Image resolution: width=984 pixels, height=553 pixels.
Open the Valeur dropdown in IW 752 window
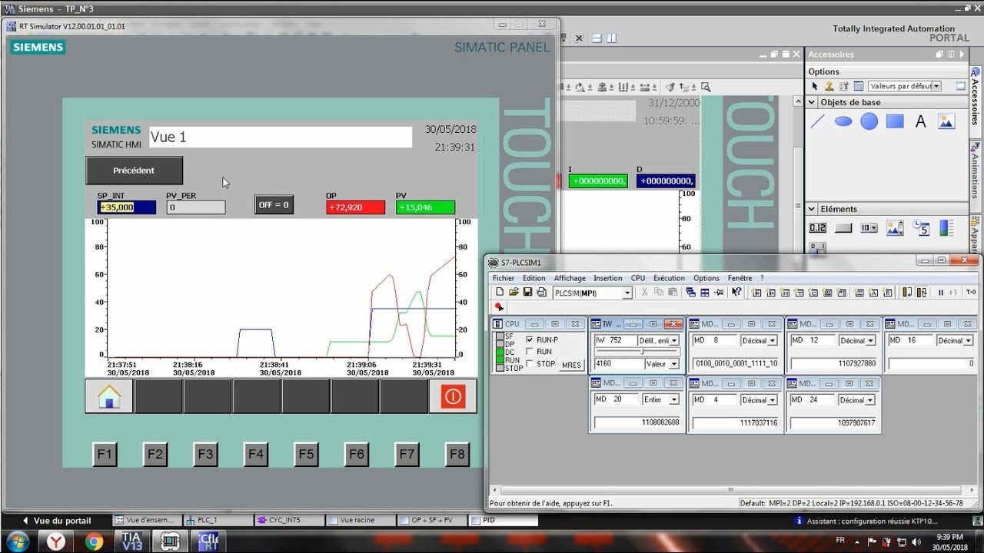point(674,364)
